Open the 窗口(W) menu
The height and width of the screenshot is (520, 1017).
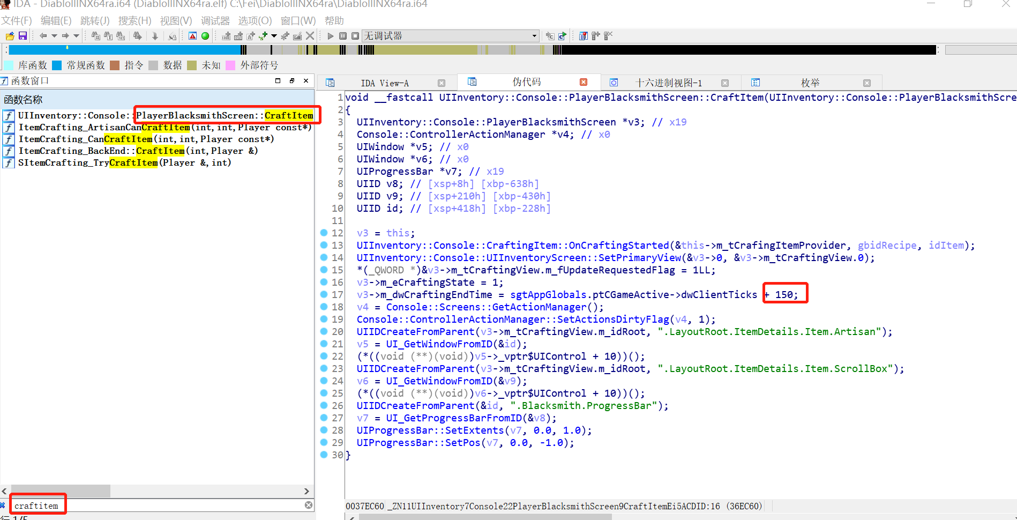[x=298, y=21]
